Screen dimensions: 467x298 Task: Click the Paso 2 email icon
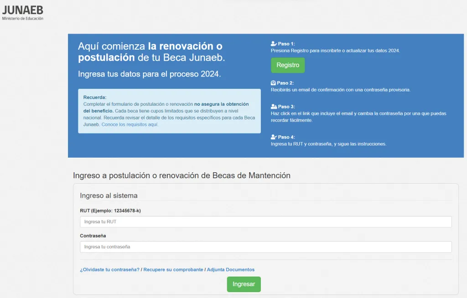(x=274, y=83)
